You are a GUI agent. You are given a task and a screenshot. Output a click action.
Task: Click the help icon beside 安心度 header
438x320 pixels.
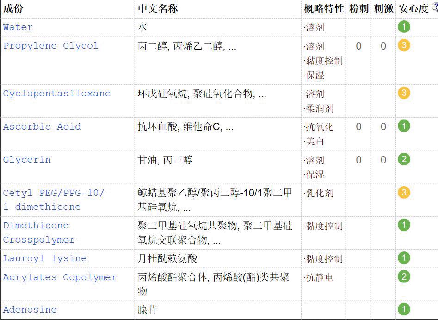click(434, 6)
